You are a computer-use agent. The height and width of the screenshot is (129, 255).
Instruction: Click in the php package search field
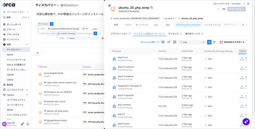192,42
